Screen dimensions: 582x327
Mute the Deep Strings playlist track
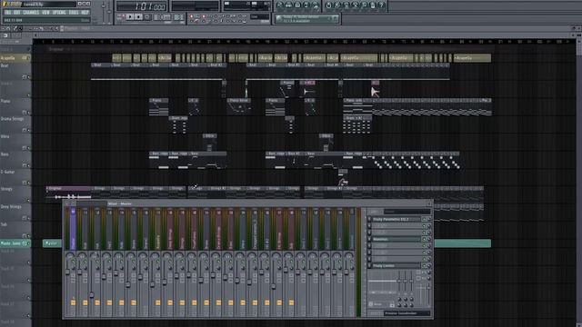(x=28, y=218)
